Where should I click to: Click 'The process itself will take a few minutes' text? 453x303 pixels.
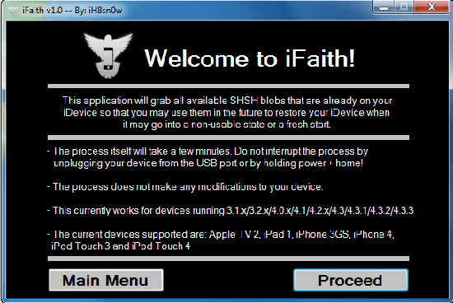(x=208, y=157)
